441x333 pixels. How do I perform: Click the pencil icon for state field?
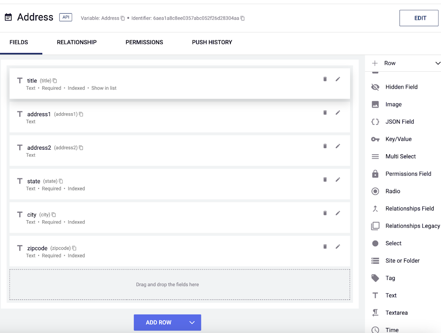(x=338, y=179)
